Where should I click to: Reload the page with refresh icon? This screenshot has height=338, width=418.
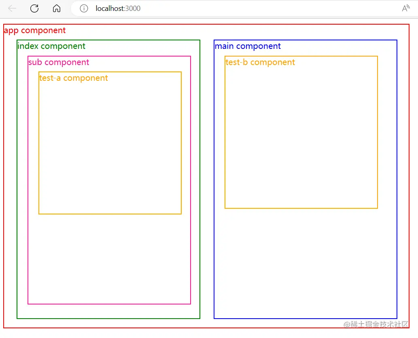click(x=34, y=8)
